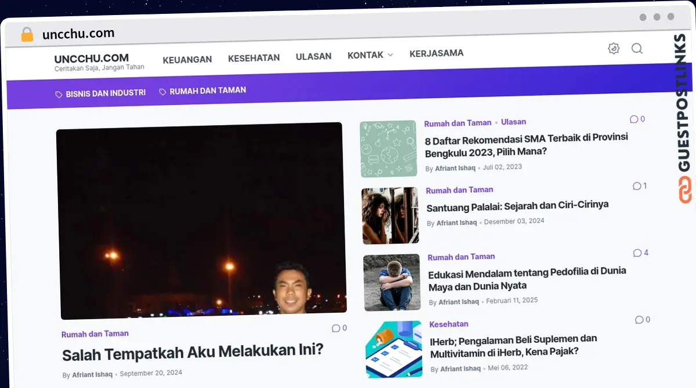
Task: Open the Kerjasama menu item
Action: 437,53
